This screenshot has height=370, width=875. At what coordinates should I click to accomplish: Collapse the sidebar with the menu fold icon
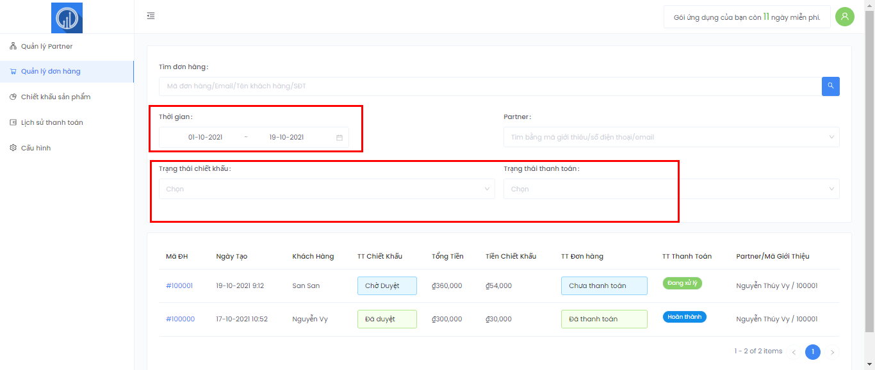click(x=151, y=16)
